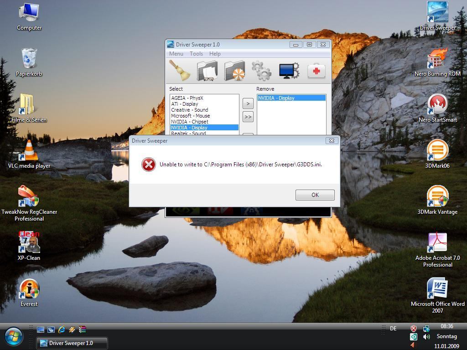Select Adobe Acrobat 7.0 Professional shortcut
This screenshot has width=467, height=350.
pyautogui.click(x=437, y=250)
